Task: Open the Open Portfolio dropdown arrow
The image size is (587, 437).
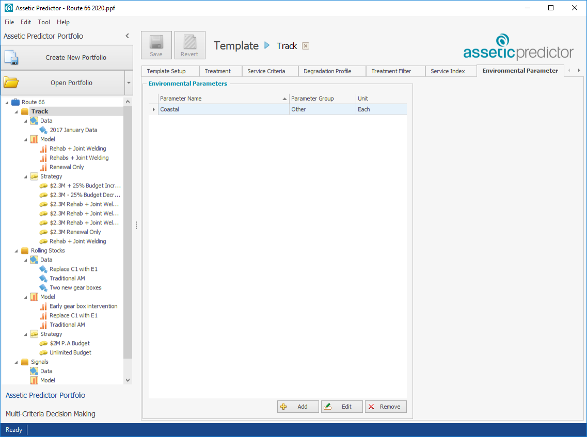Action: 128,83
